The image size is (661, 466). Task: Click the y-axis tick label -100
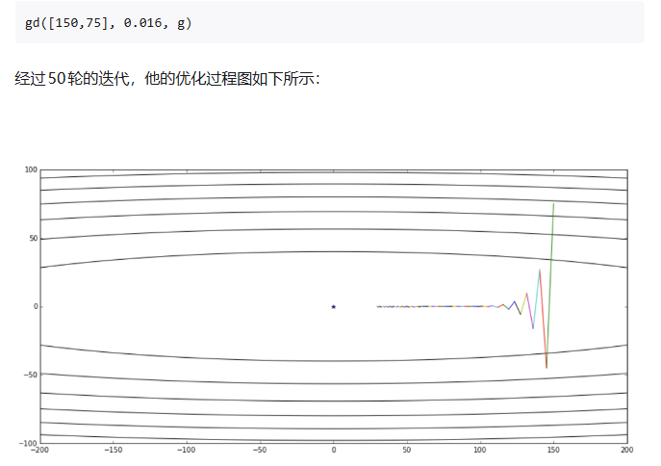coord(29,442)
